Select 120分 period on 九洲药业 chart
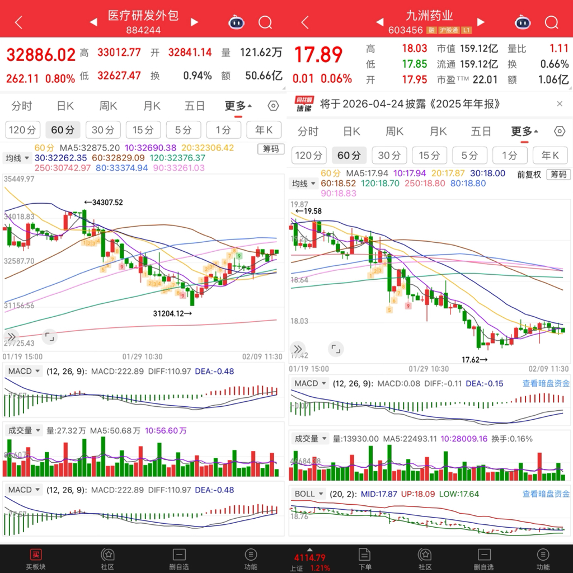Viewport: 573px width, 573px height. (309, 156)
